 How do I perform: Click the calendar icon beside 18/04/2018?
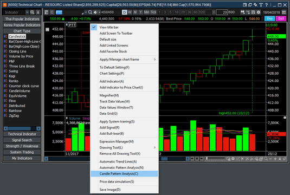tap(283, 12)
